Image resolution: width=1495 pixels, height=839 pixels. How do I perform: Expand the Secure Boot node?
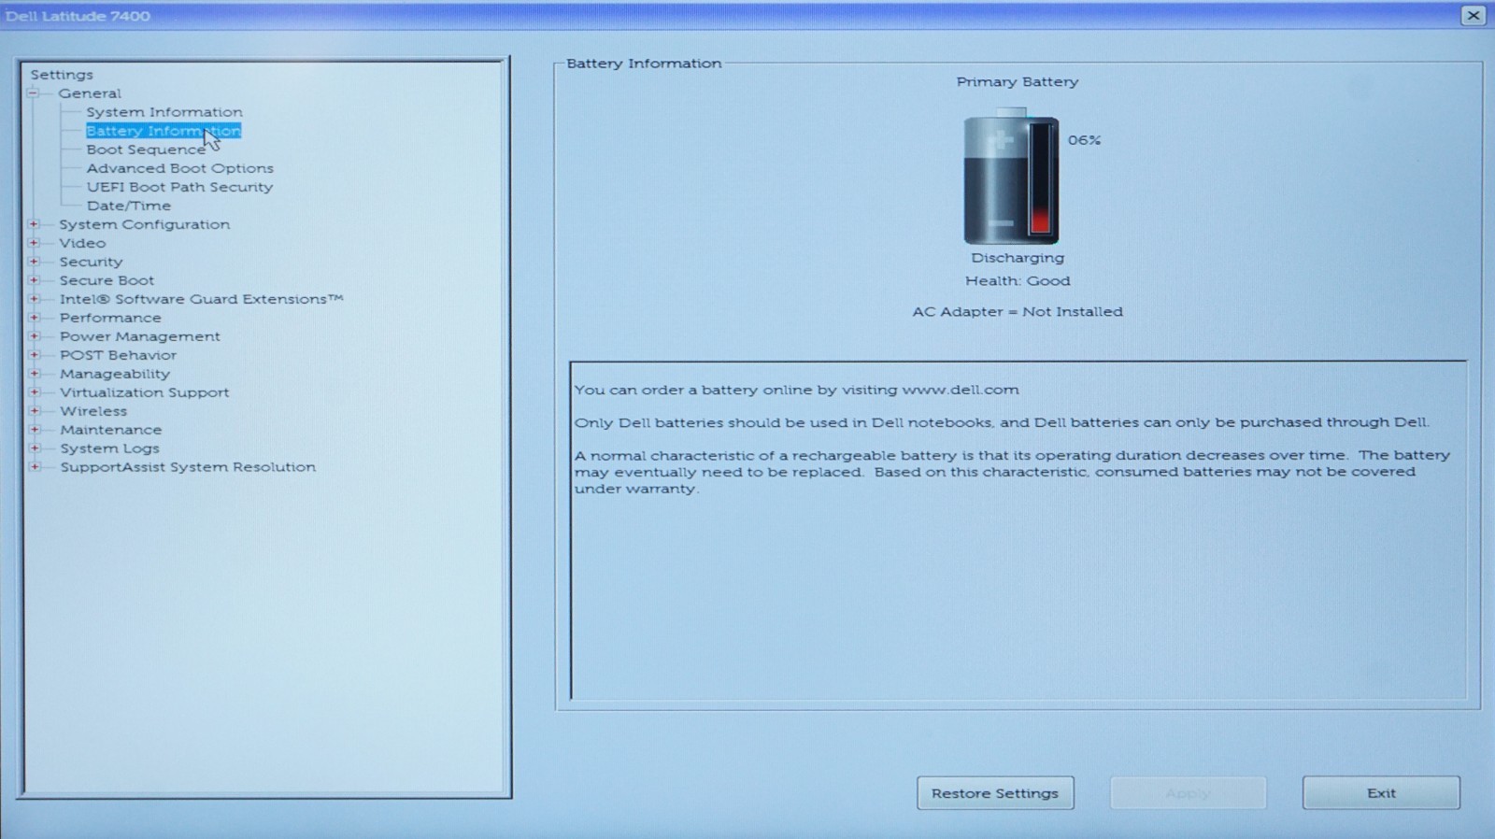tap(35, 280)
